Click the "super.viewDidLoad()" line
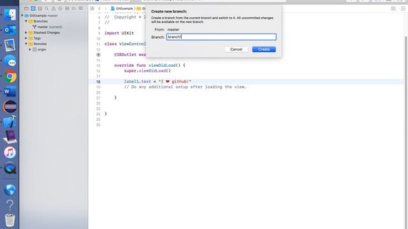Image resolution: width=408 pixels, height=229 pixels. click(x=147, y=71)
